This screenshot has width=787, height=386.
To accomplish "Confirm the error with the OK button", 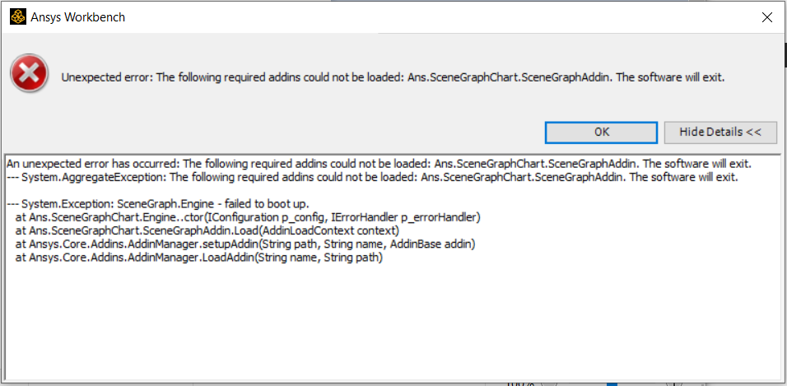I will (601, 132).
